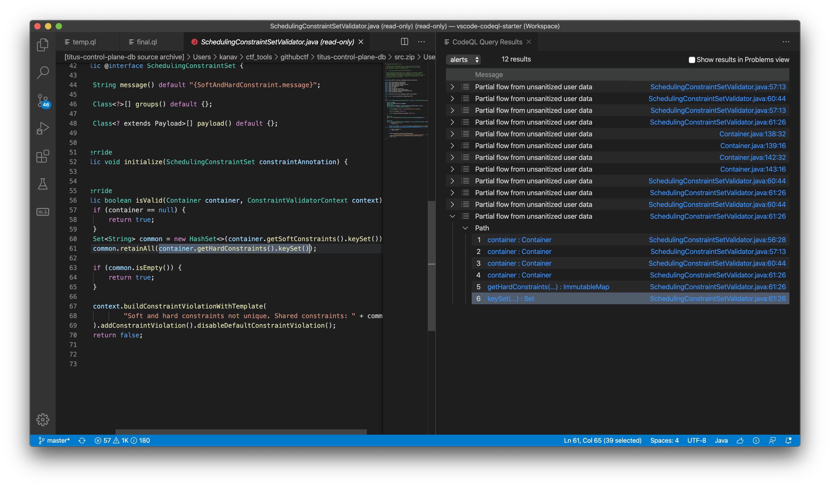Switch to the final.ql tab

click(x=147, y=42)
